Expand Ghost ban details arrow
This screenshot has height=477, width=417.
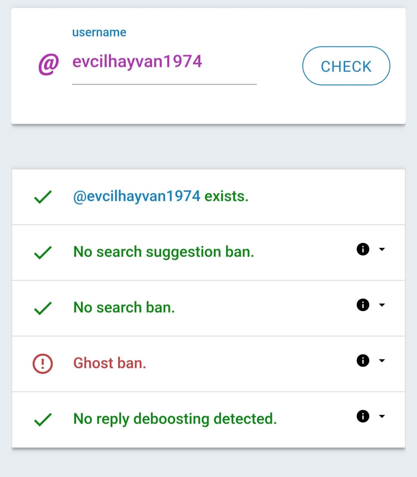(382, 361)
